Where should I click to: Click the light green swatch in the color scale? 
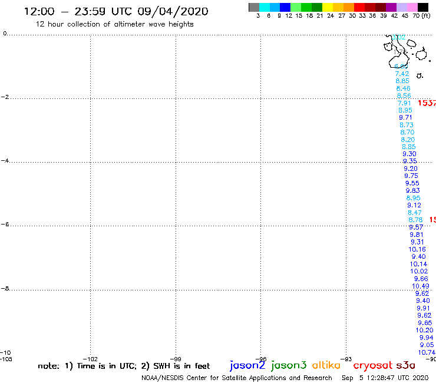click(x=296, y=7)
